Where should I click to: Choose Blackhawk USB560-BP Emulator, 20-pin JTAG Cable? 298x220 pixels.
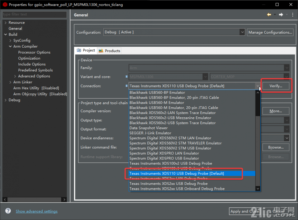coord(192,97)
